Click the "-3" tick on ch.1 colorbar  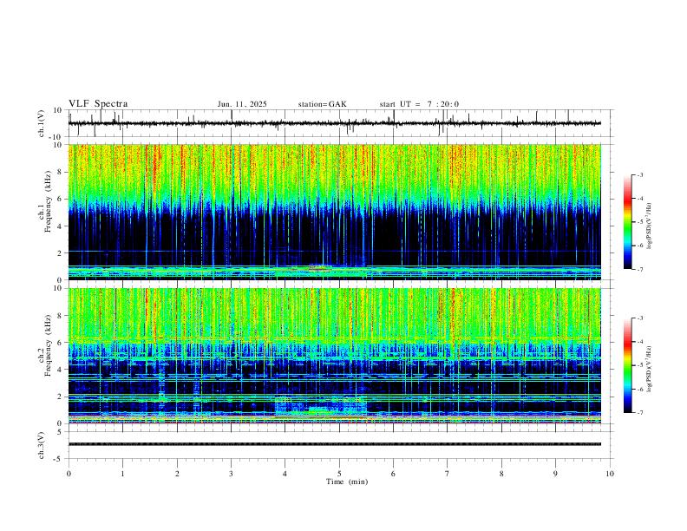point(639,174)
